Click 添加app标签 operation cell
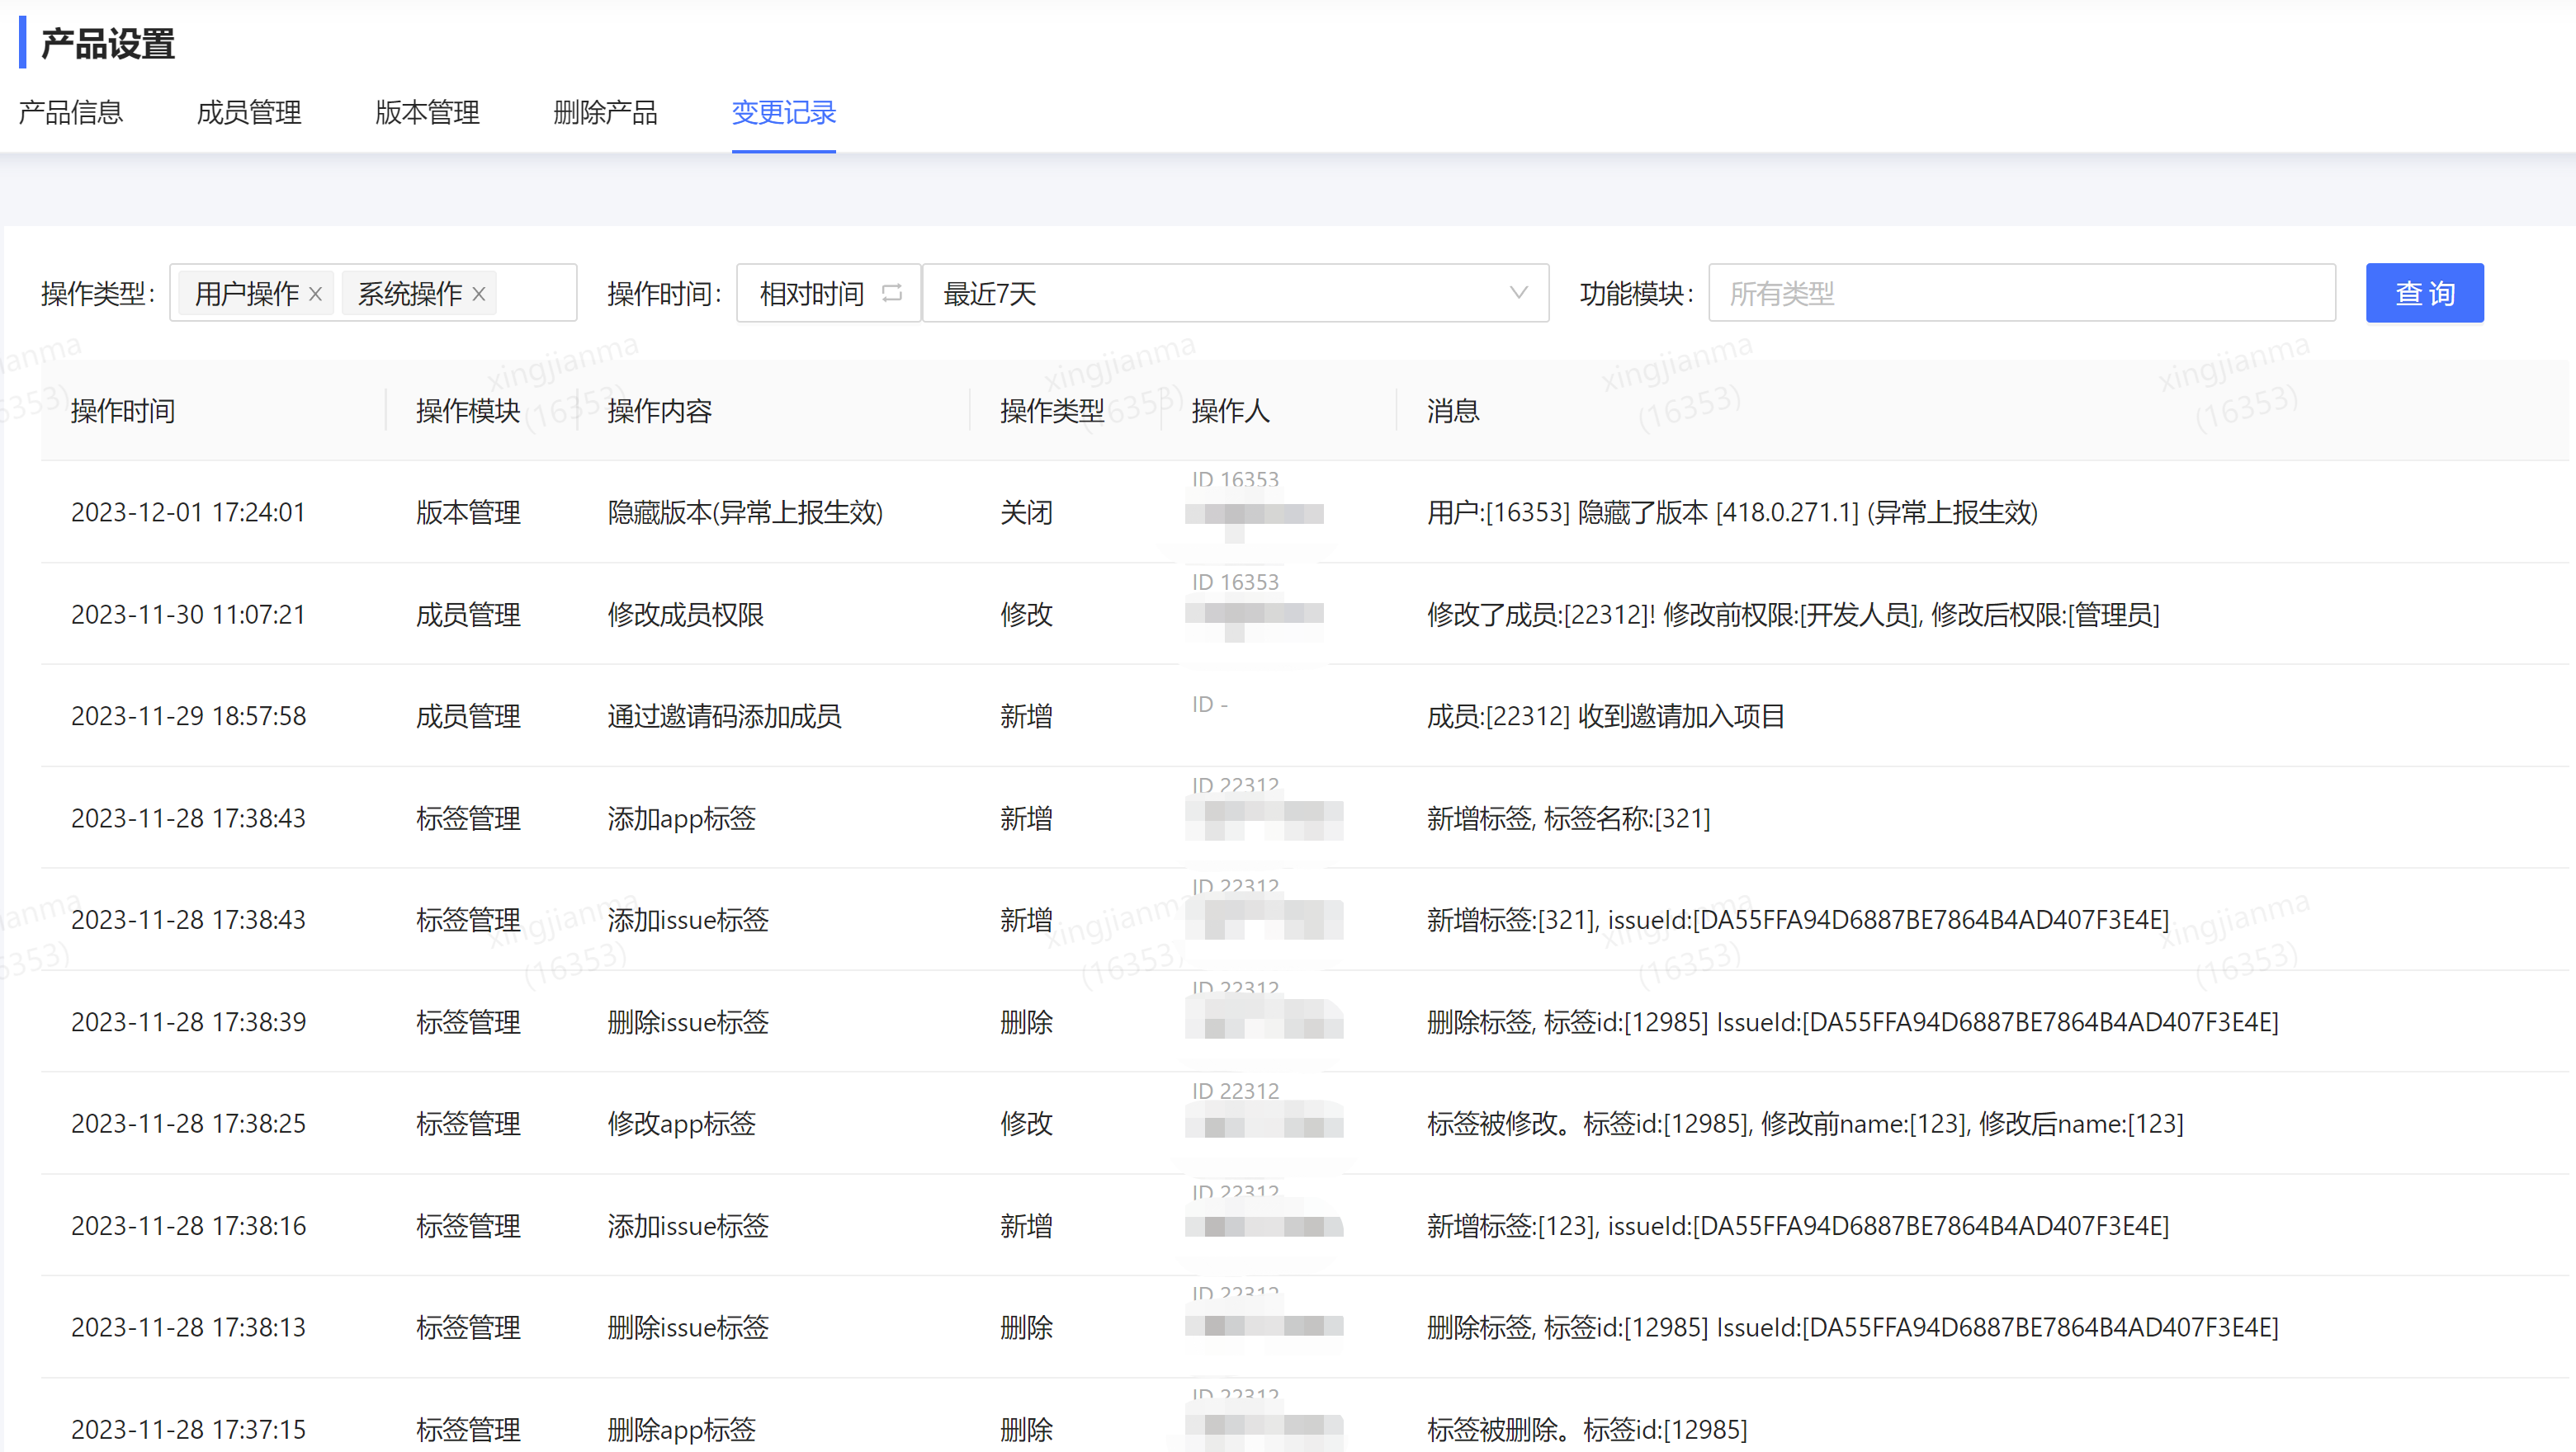The width and height of the screenshot is (2576, 1452). [x=681, y=818]
